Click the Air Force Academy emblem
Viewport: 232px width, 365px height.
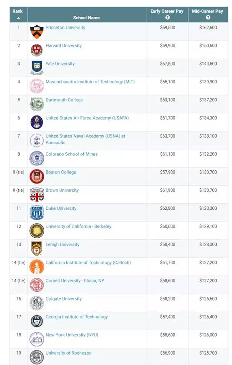pos(37,122)
